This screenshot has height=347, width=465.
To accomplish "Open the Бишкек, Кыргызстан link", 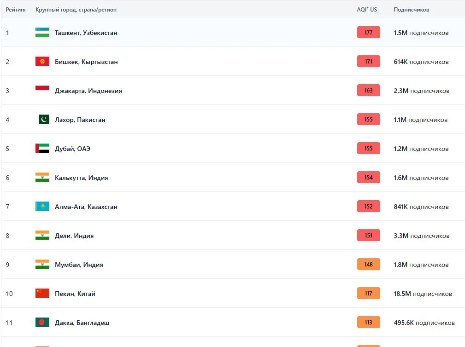I will 86,62.
